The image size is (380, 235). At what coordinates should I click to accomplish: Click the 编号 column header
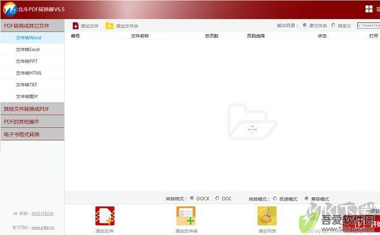pyautogui.click(x=75, y=36)
